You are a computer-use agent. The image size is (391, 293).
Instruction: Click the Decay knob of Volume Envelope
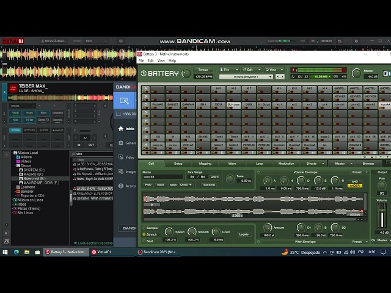coord(301,181)
